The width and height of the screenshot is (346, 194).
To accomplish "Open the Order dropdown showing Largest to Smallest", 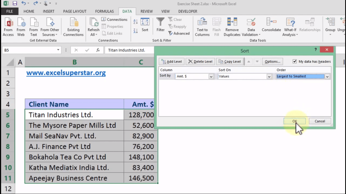I will point(327,76).
